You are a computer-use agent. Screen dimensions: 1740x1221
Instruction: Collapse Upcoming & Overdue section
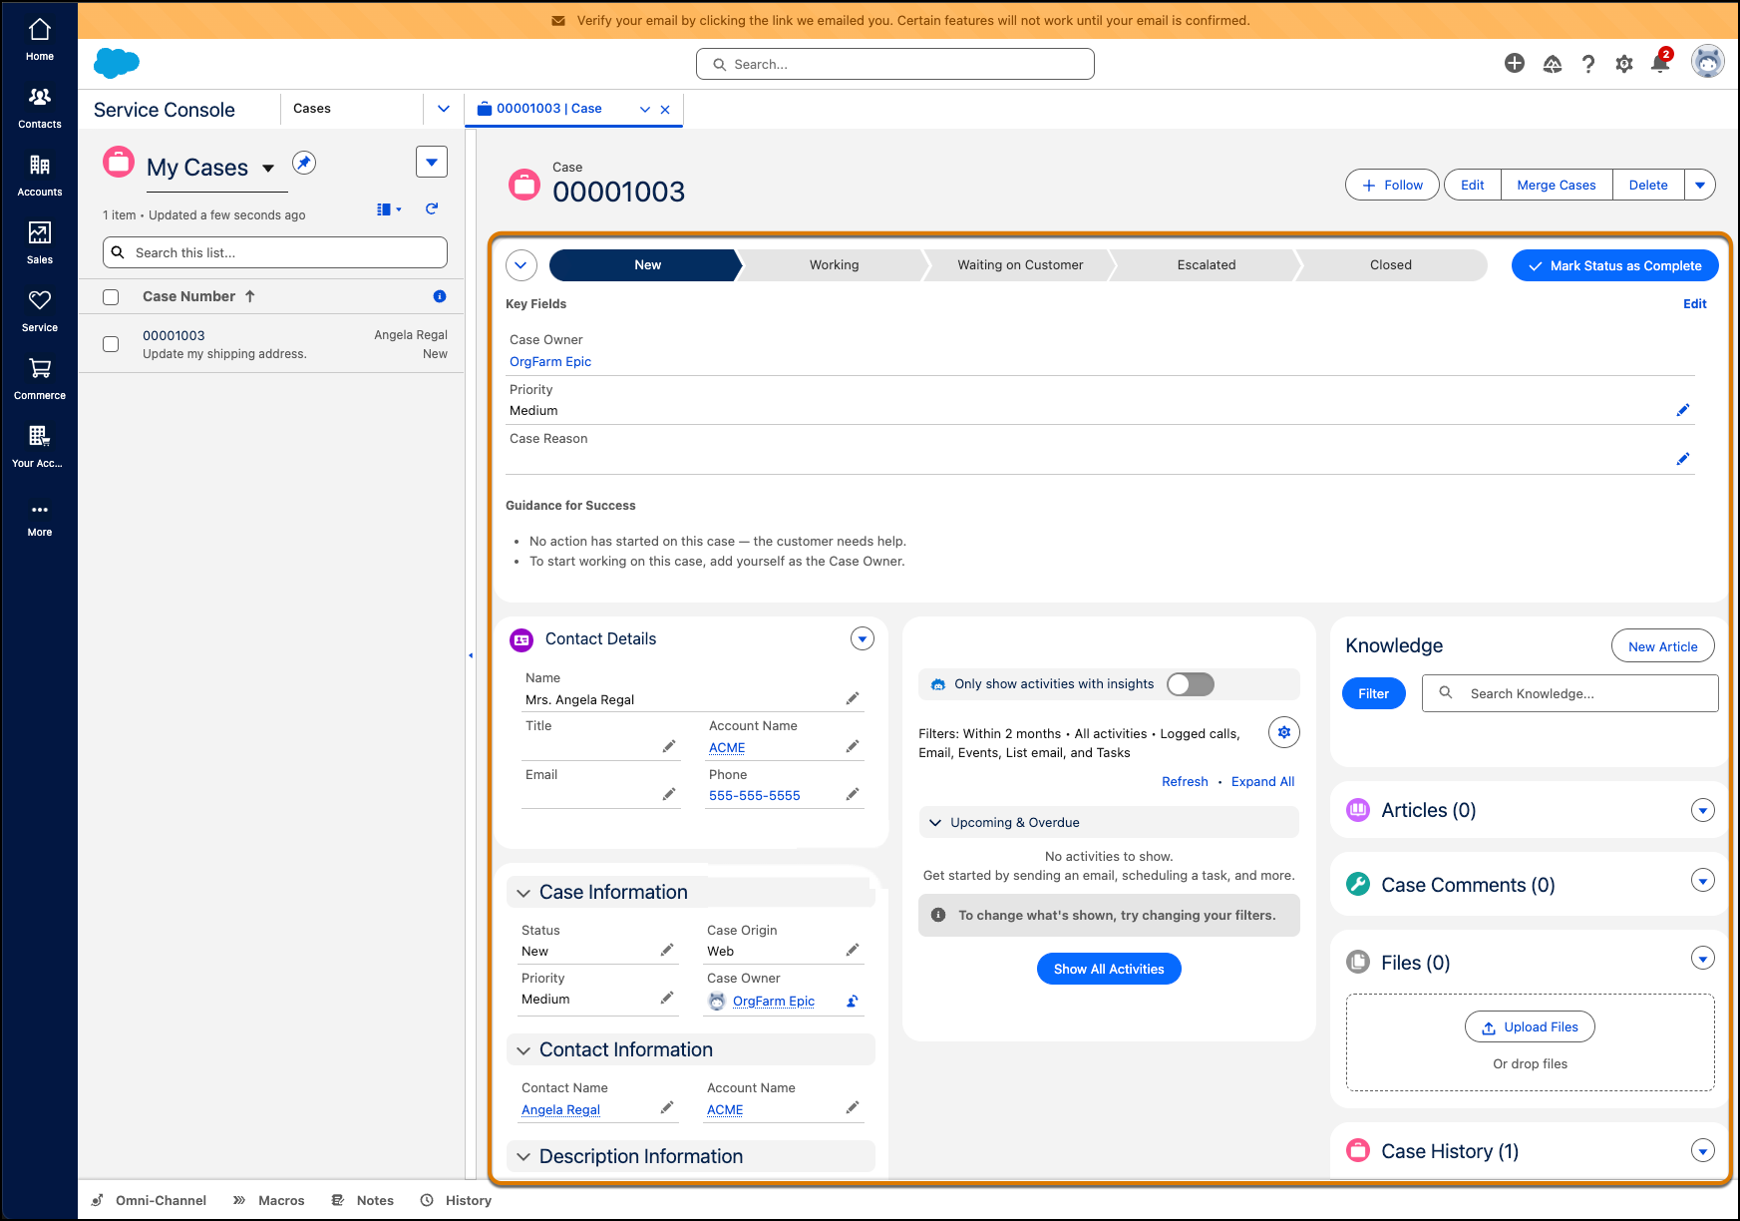(x=935, y=823)
